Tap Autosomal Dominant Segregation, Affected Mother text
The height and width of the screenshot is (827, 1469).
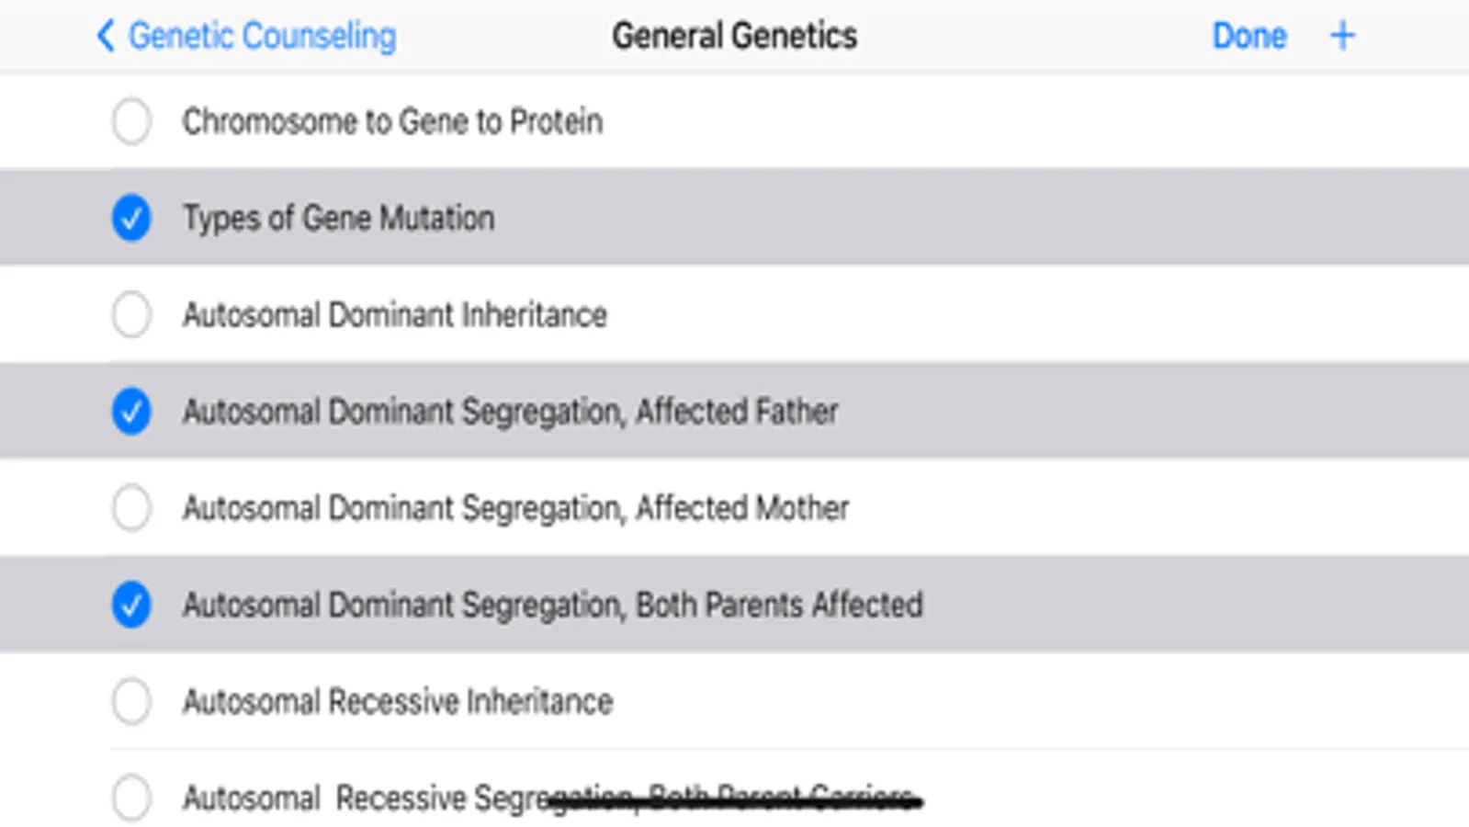pos(515,507)
